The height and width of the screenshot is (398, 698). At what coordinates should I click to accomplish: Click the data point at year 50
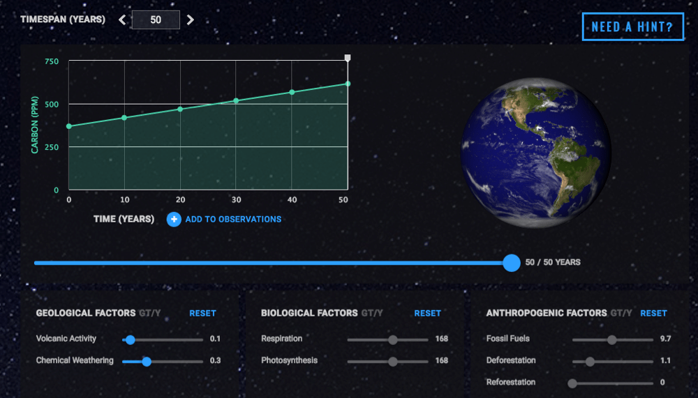[x=348, y=84]
